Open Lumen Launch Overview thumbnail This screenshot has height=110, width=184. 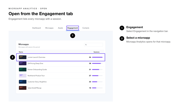coord(23,57)
